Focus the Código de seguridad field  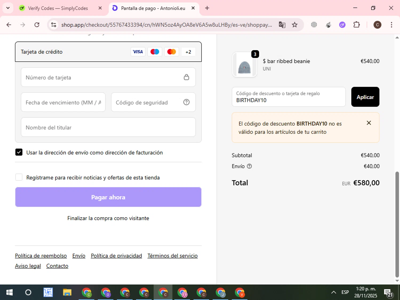click(153, 102)
